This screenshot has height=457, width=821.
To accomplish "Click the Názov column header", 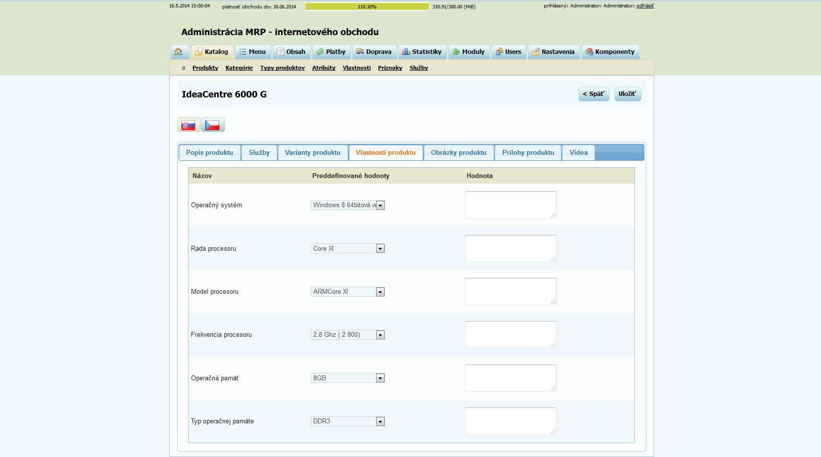I will pyautogui.click(x=202, y=176).
